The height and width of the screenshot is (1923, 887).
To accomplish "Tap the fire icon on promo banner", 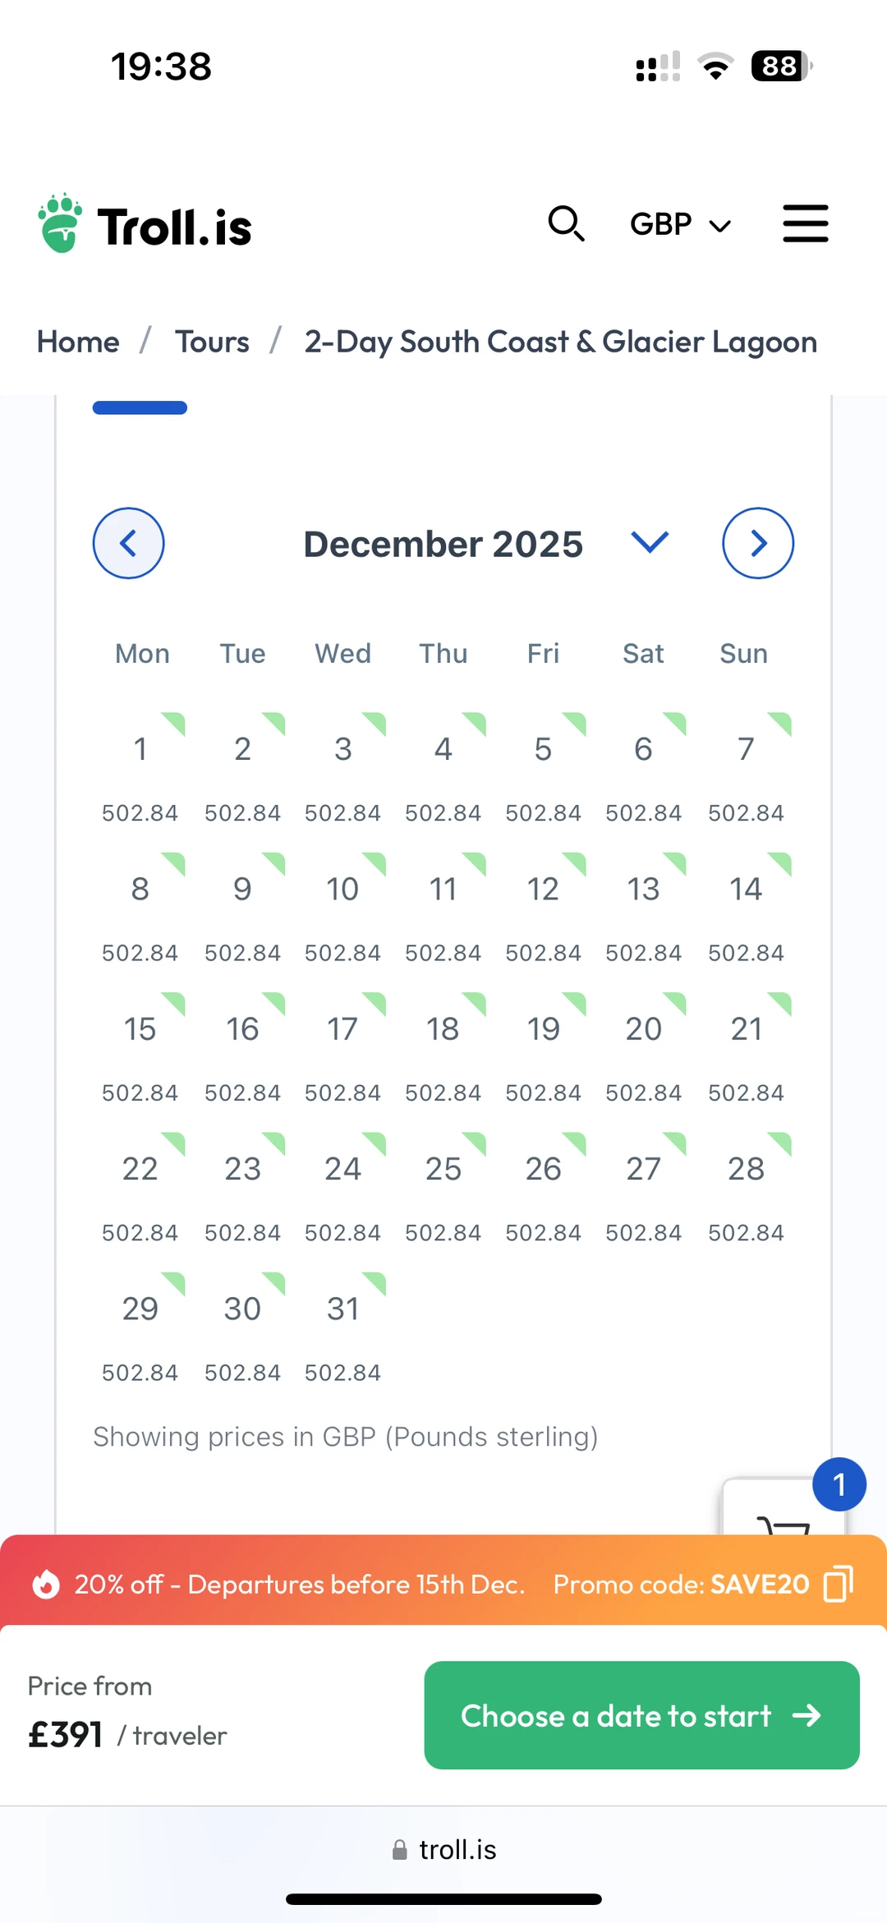I will (x=46, y=1584).
